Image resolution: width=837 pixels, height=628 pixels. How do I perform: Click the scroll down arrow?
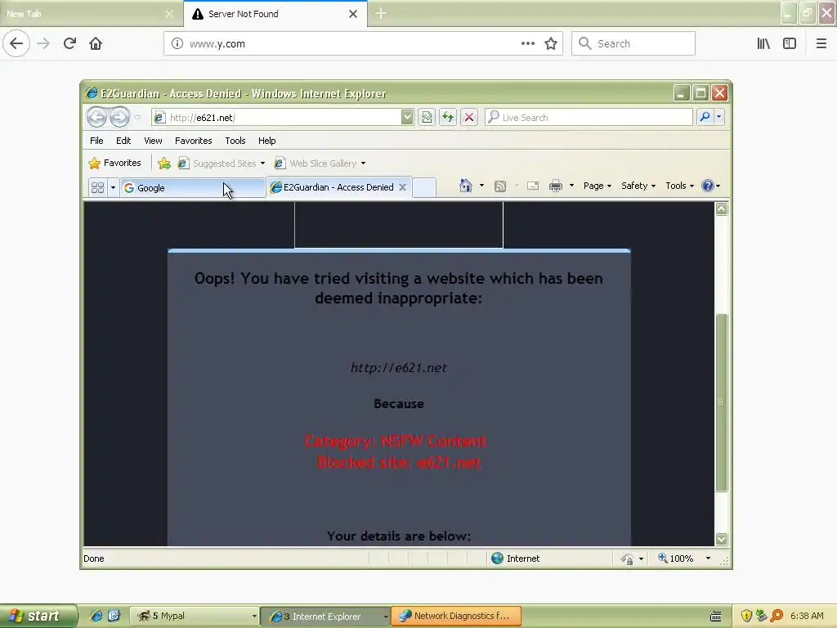[721, 539]
